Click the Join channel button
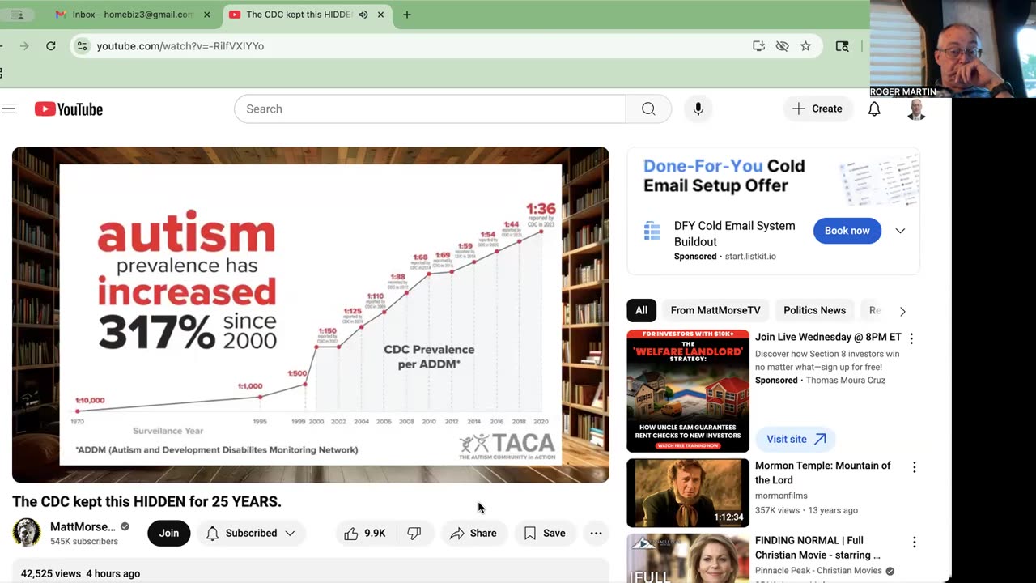This screenshot has width=1036, height=583. point(168,533)
